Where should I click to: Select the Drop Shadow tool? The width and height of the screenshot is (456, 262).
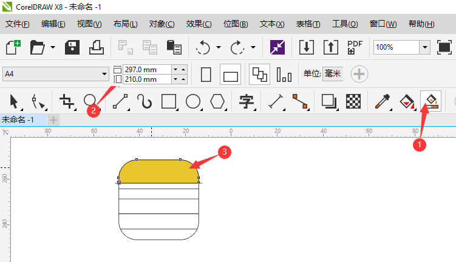pos(328,101)
